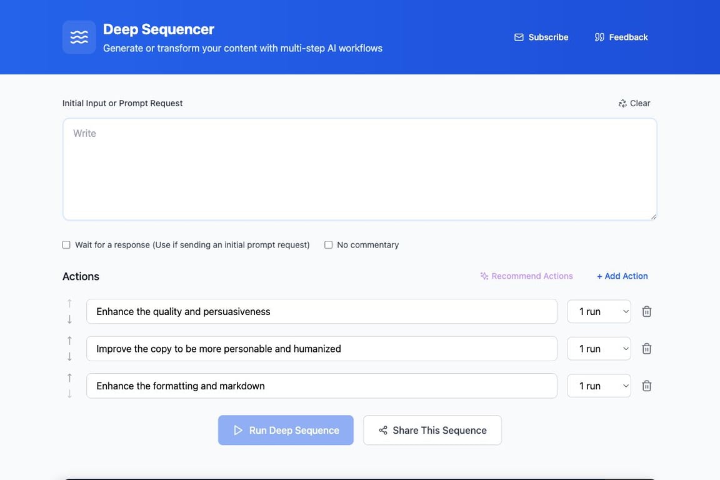Delete the 'Improve the copy' action with trash icon
The image size is (720, 480).
[x=647, y=349]
